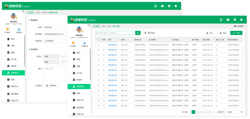Click 返回 button in front window breadcrumb

pyautogui.click(x=96, y=26)
